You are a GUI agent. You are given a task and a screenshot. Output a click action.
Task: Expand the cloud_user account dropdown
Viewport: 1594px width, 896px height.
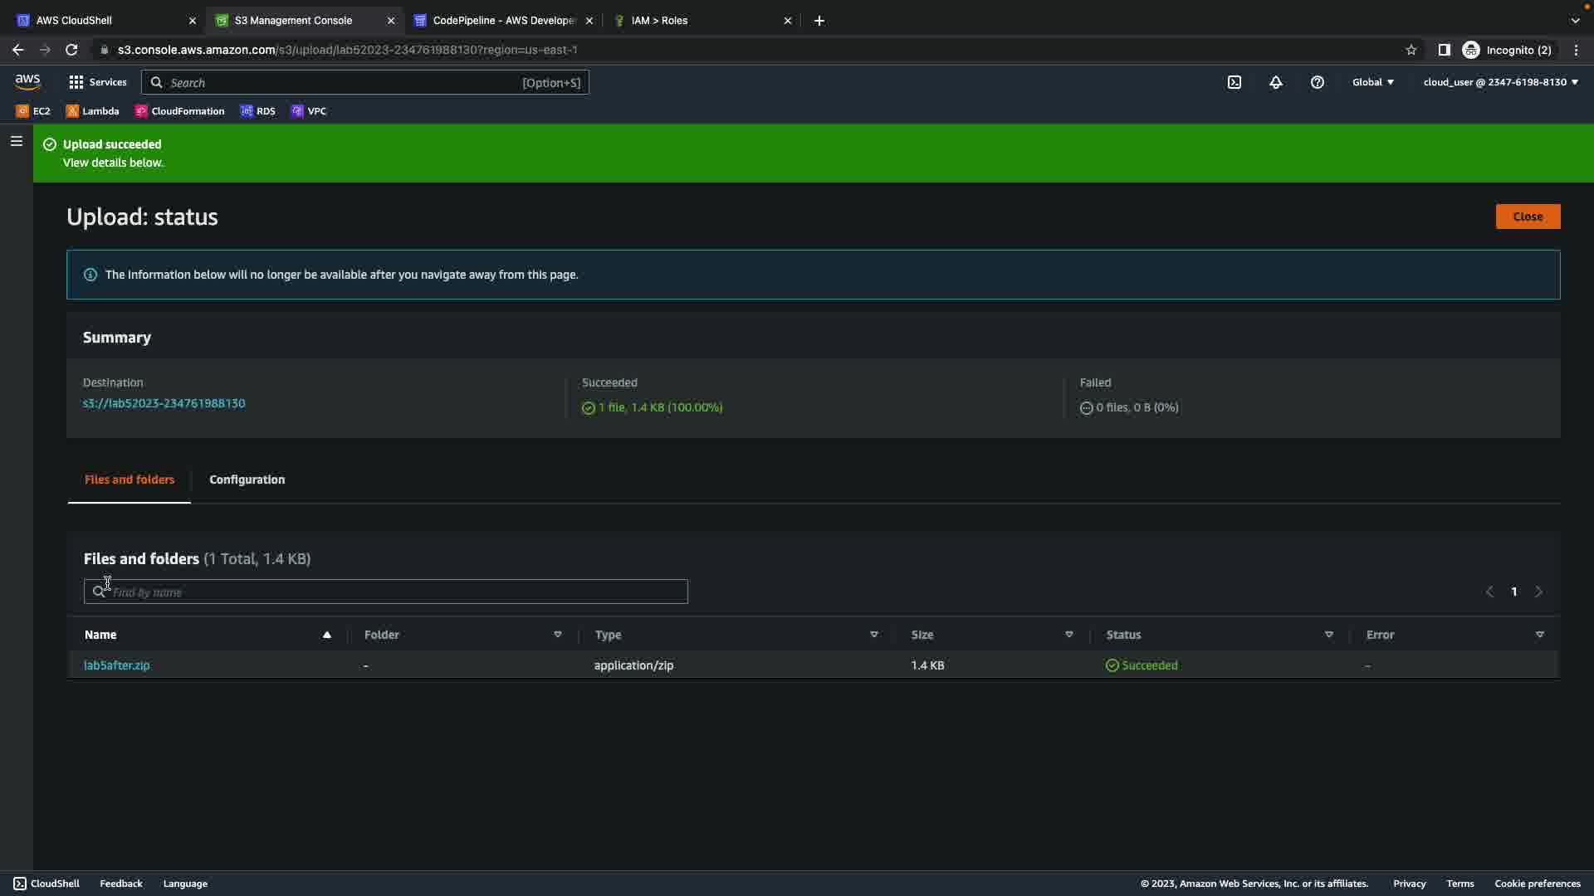pyautogui.click(x=1500, y=82)
